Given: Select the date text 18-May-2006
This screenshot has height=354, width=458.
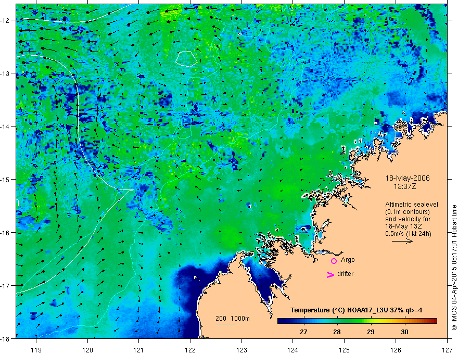Looking at the screenshot, I should tap(408, 178).
